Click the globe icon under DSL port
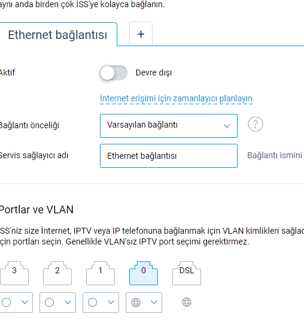This screenshot has width=304, height=326. pyautogui.click(x=187, y=302)
